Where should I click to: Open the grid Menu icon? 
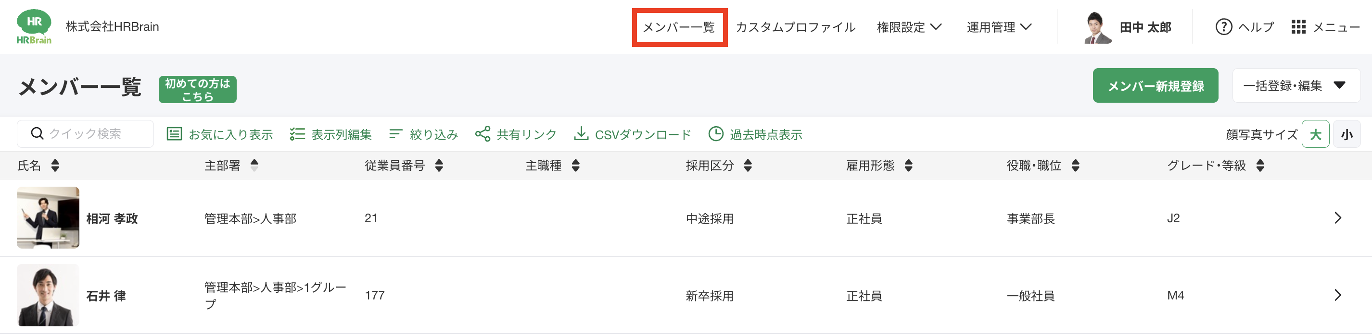[x=1298, y=26]
